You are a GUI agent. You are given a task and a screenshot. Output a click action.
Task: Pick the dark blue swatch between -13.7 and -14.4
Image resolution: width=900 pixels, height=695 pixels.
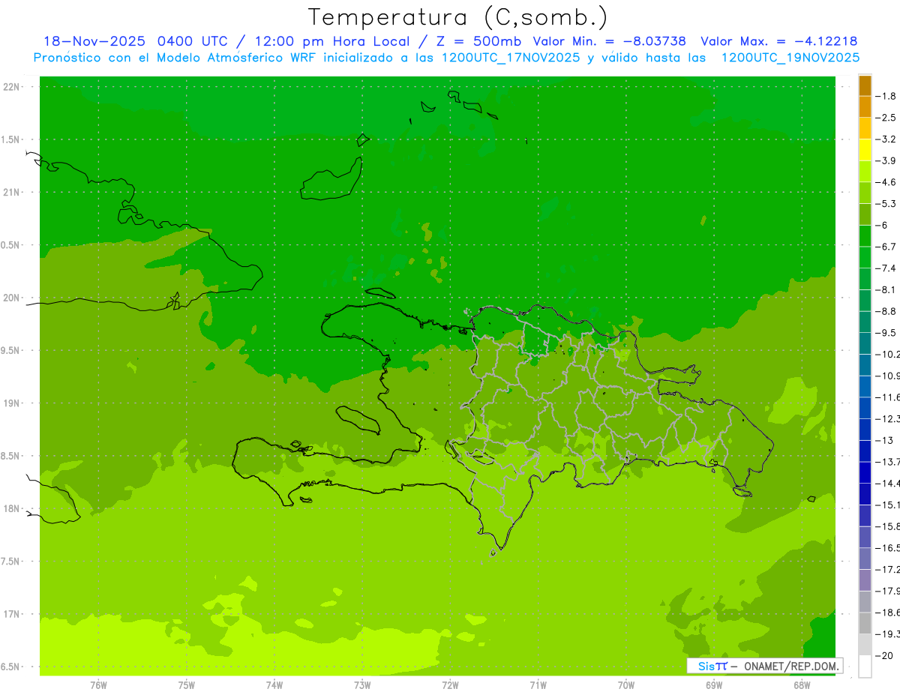(865, 472)
